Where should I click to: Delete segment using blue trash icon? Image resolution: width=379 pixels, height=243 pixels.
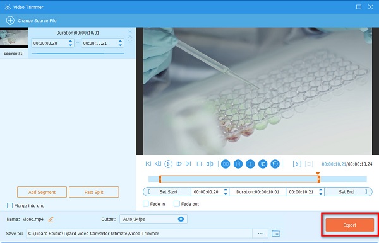(x=238, y=164)
